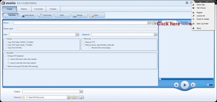The width and height of the screenshot is (217, 102).
Task: Switch to the Converter tab
Action: point(39,9)
